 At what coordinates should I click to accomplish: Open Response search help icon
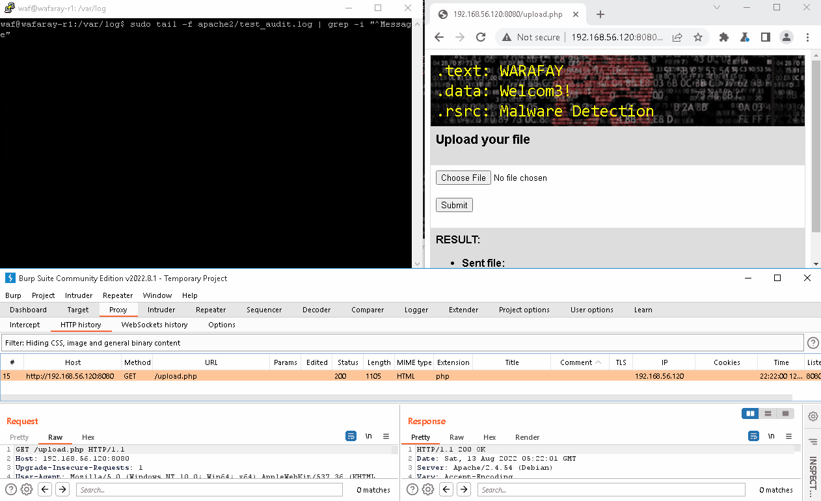(412, 489)
